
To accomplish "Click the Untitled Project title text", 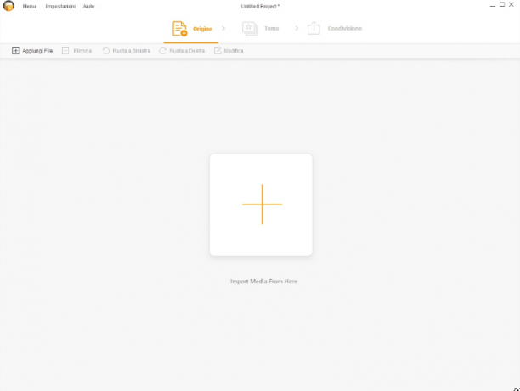I will click(x=260, y=6).
